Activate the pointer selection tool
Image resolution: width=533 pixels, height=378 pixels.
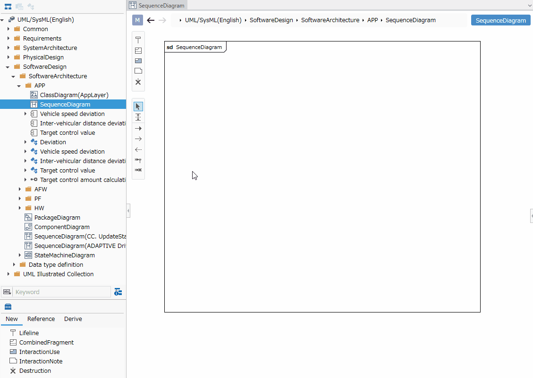coord(138,107)
